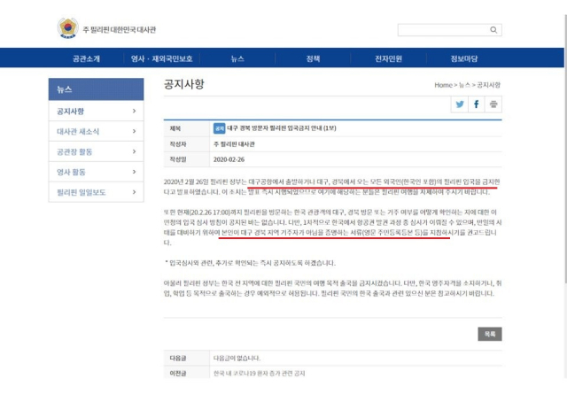Viewport: 567px width, 402px height.
Task: Share the notice on Facebook
Action: [x=477, y=104]
